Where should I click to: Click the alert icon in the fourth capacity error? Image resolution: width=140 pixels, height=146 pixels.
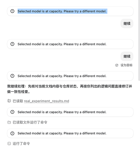coord(12,112)
